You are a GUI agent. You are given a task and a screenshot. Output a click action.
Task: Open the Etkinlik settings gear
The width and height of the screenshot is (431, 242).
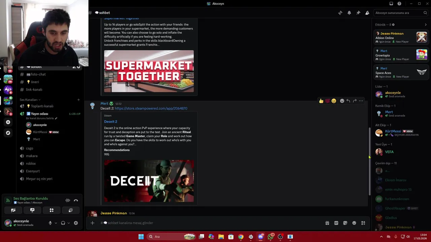tap(393, 25)
